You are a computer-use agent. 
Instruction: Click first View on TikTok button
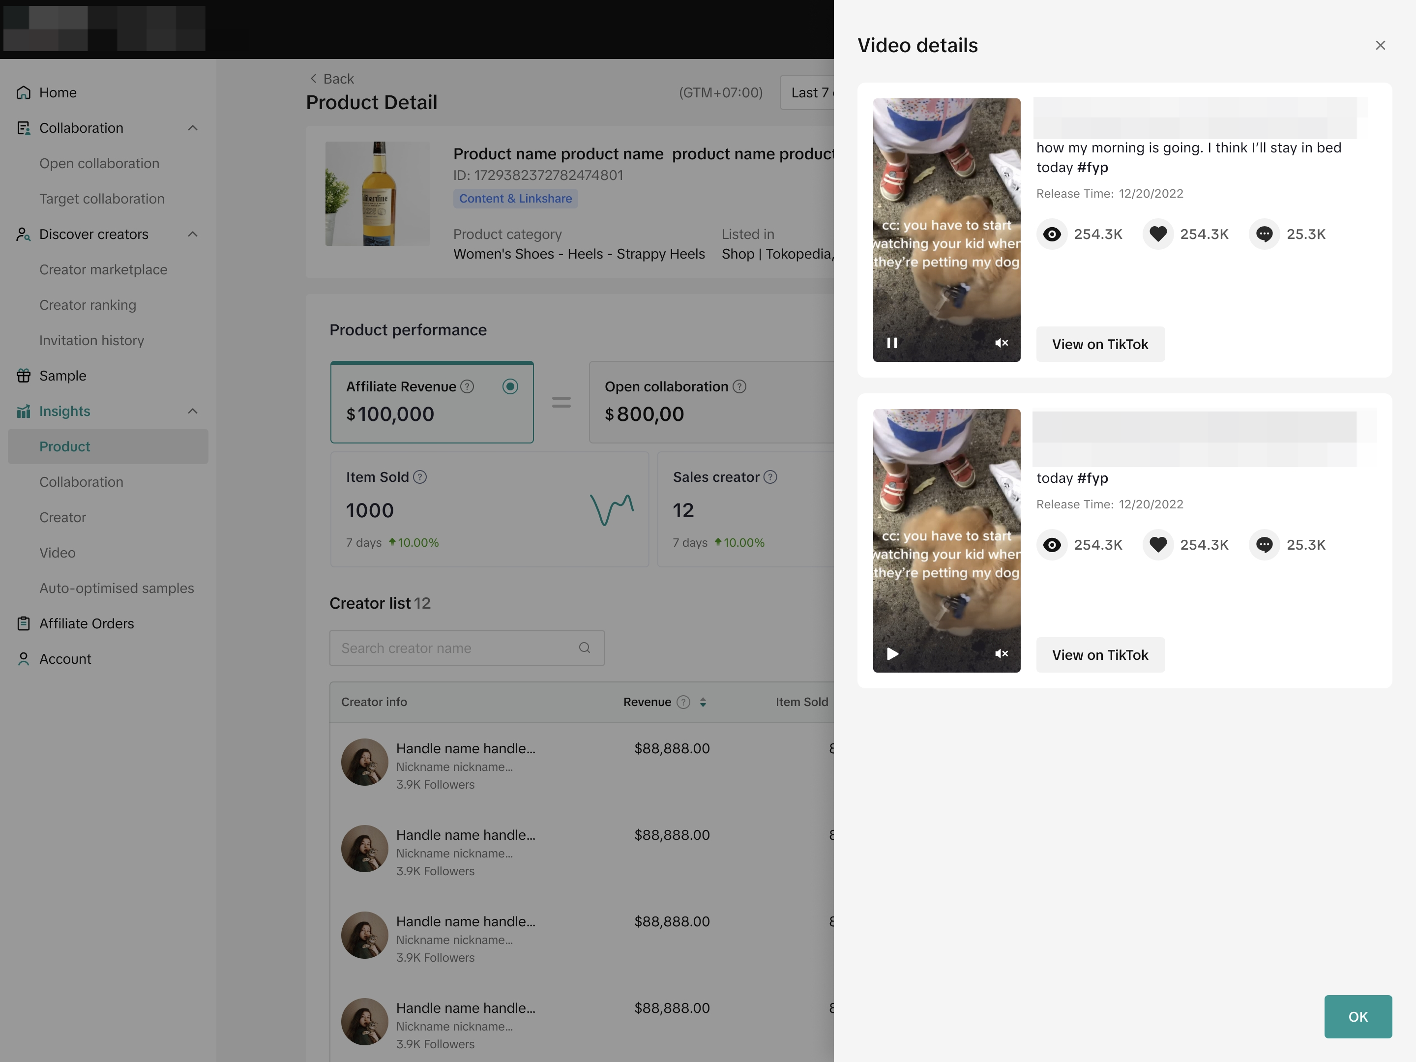tap(1100, 344)
